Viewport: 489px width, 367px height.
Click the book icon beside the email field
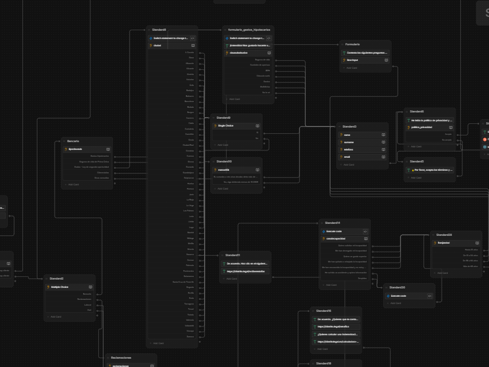pos(383,157)
